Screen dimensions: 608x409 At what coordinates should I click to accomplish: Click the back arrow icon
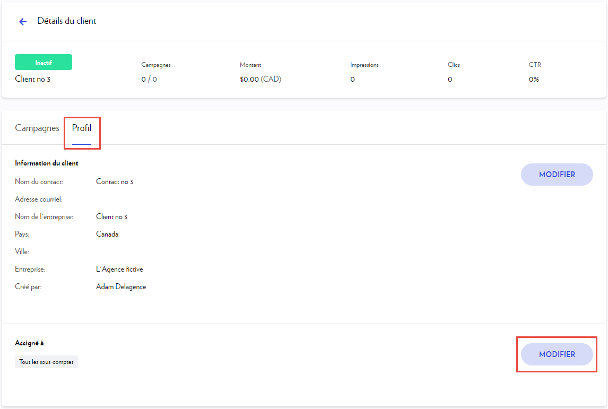[x=23, y=22]
